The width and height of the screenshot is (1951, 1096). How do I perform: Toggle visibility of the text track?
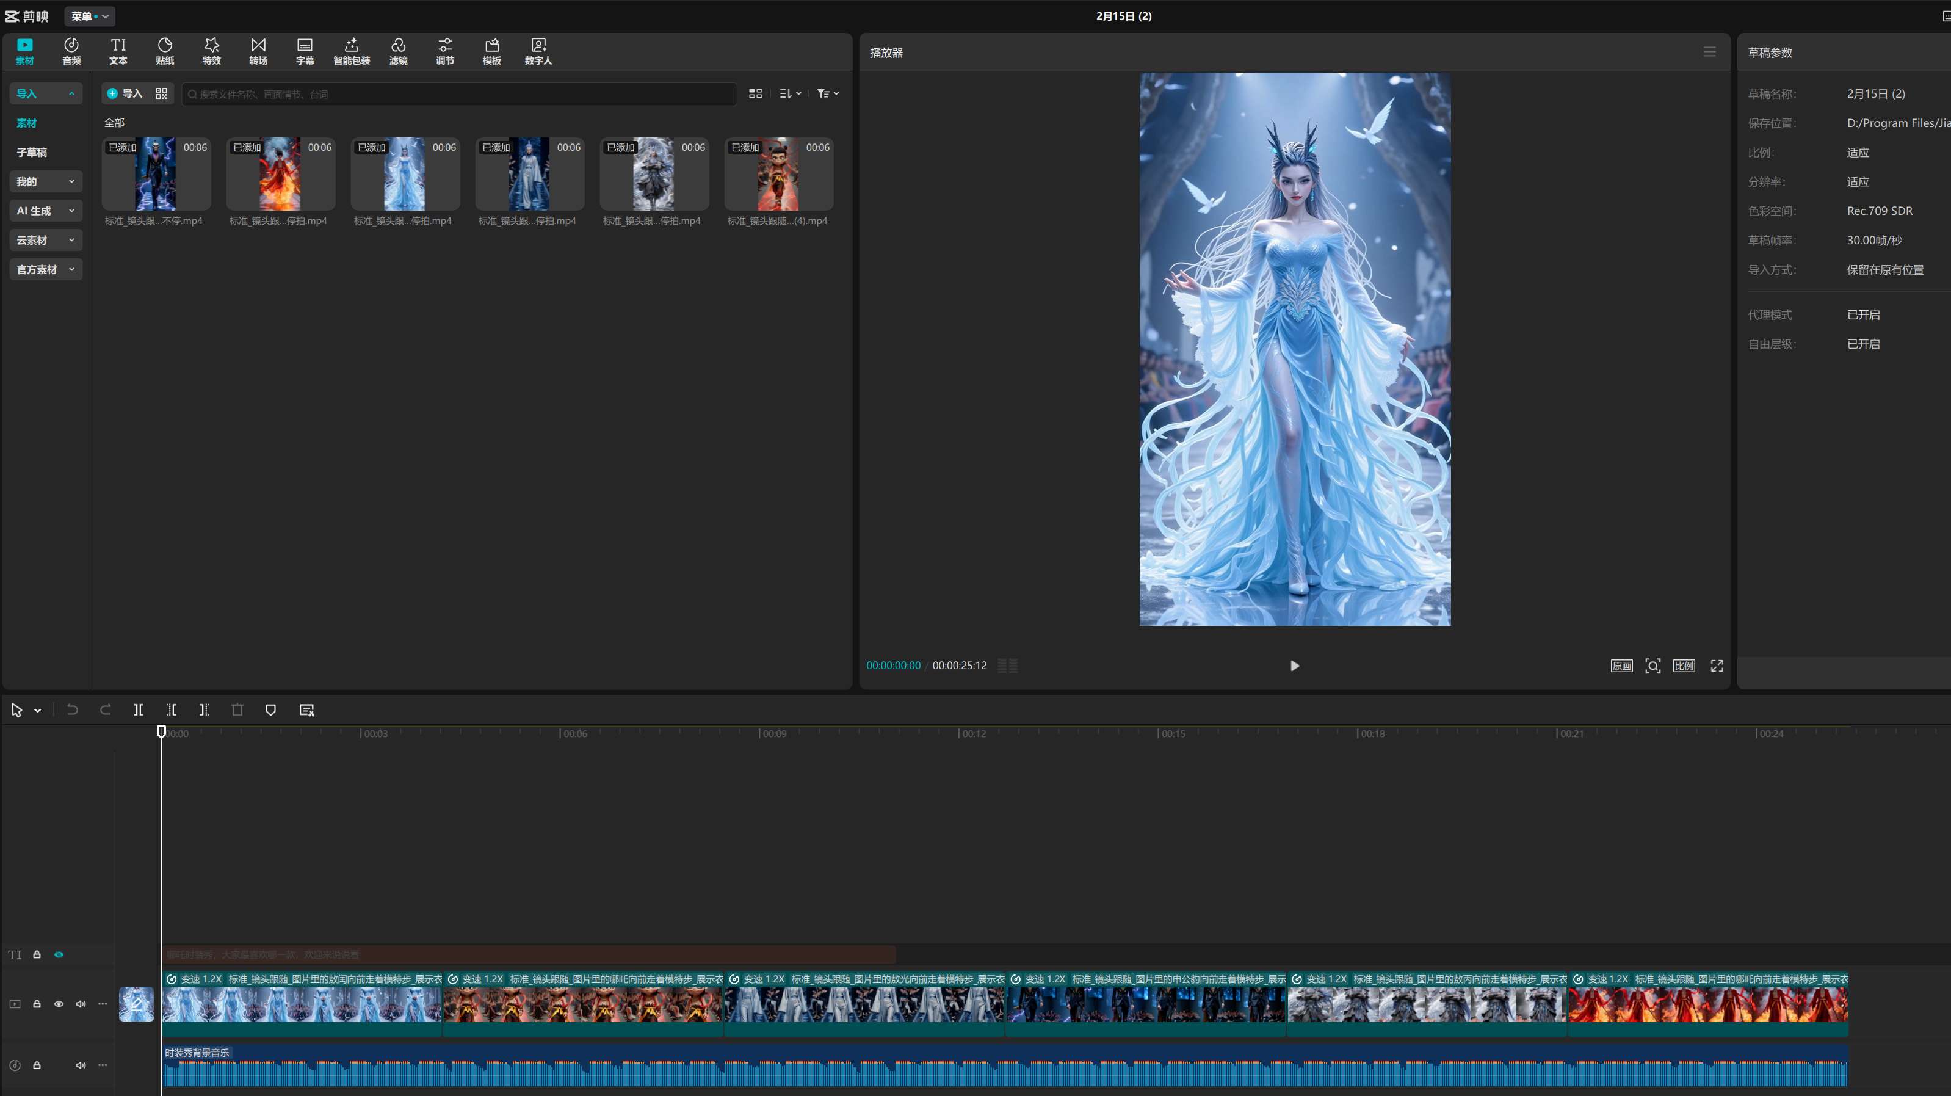click(x=59, y=954)
